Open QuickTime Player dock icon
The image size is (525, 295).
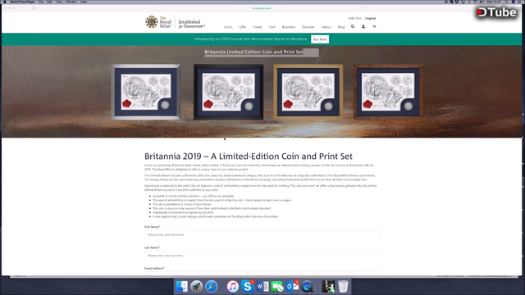[307, 286]
